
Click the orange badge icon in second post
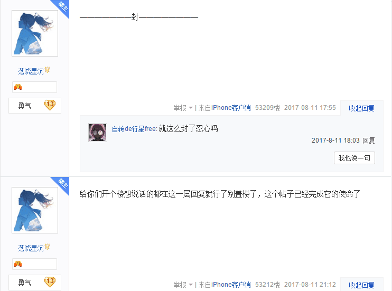(18, 264)
